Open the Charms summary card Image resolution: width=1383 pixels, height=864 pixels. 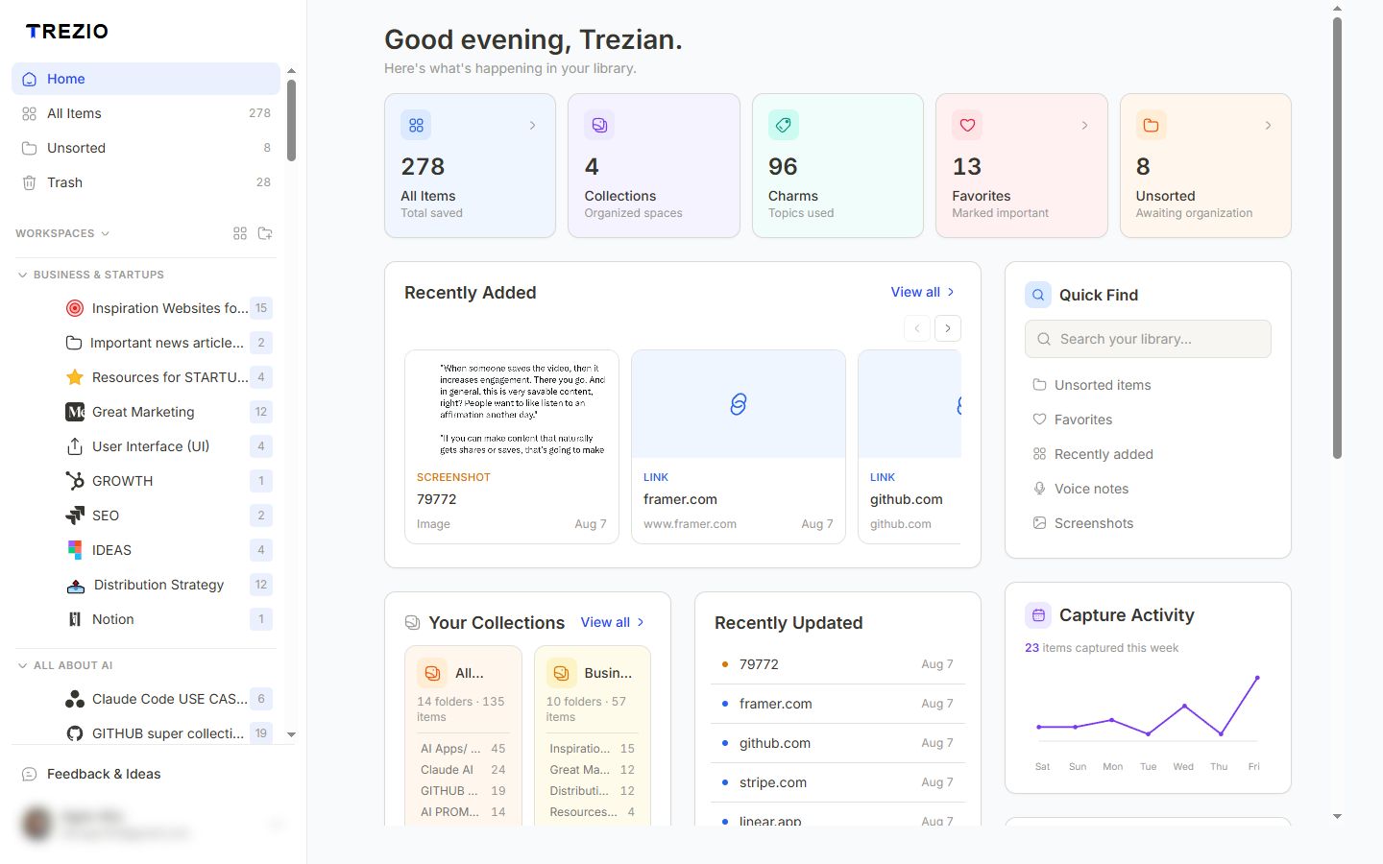point(837,165)
